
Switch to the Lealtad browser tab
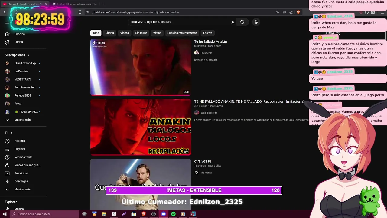pos(76,4)
